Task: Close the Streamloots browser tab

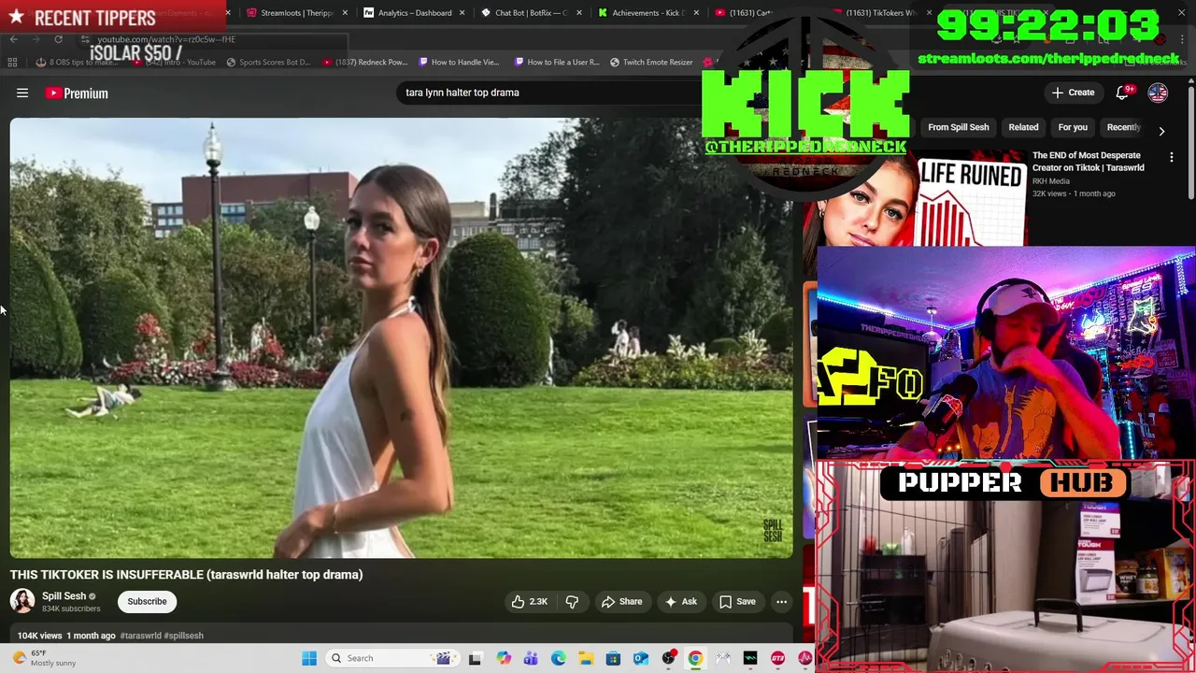Action: coord(346,13)
